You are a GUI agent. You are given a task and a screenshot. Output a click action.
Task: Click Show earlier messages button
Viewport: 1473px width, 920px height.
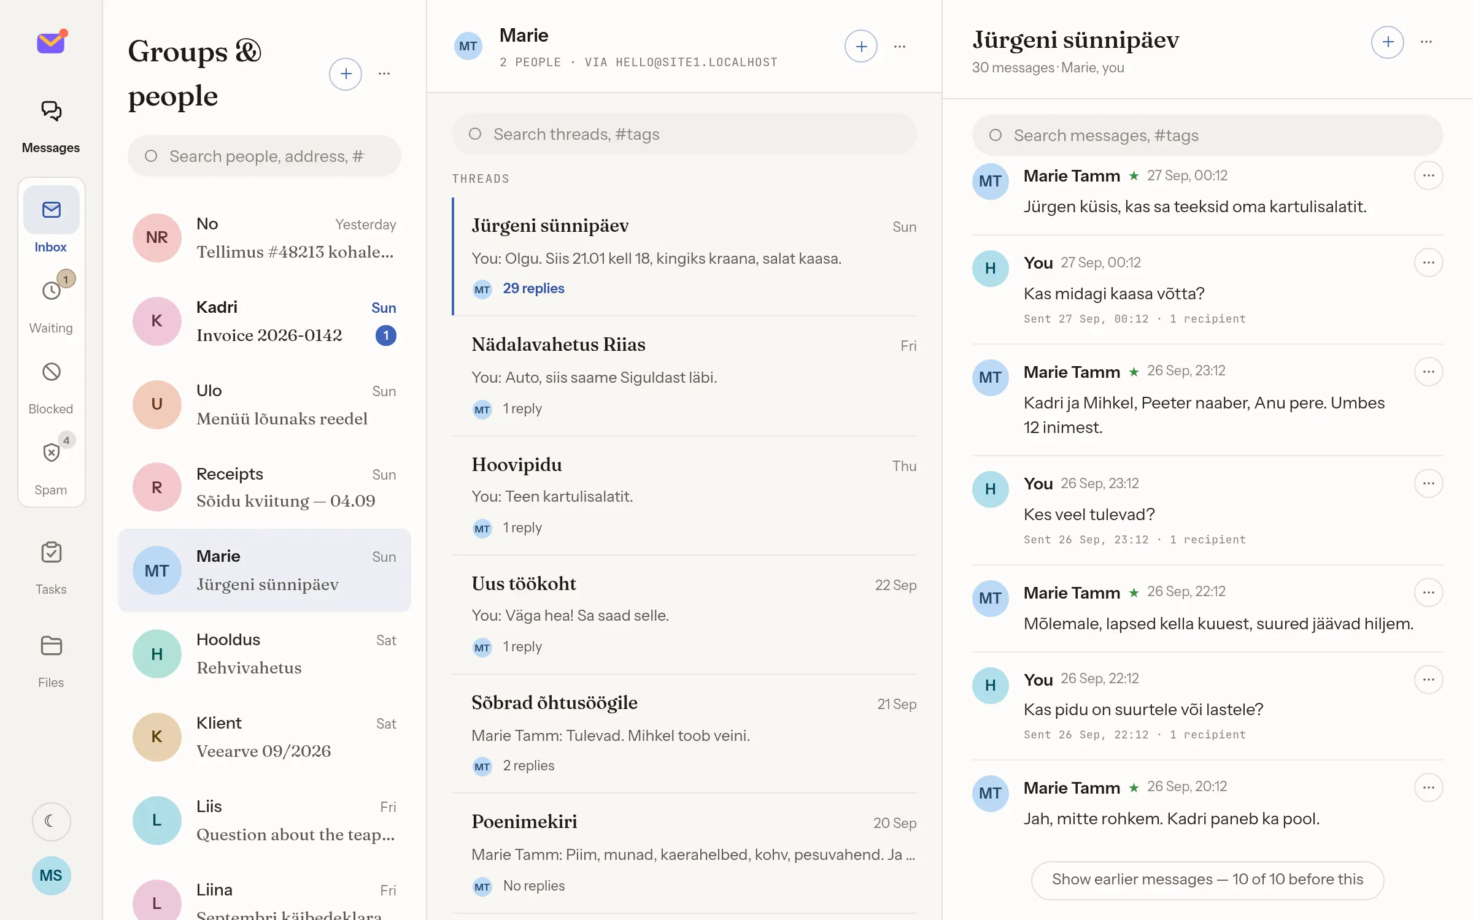(x=1207, y=880)
